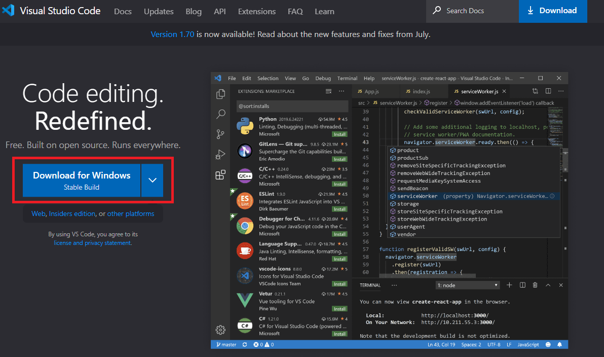Open the other platforms link
Image resolution: width=604 pixels, height=357 pixels.
click(131, 213)
